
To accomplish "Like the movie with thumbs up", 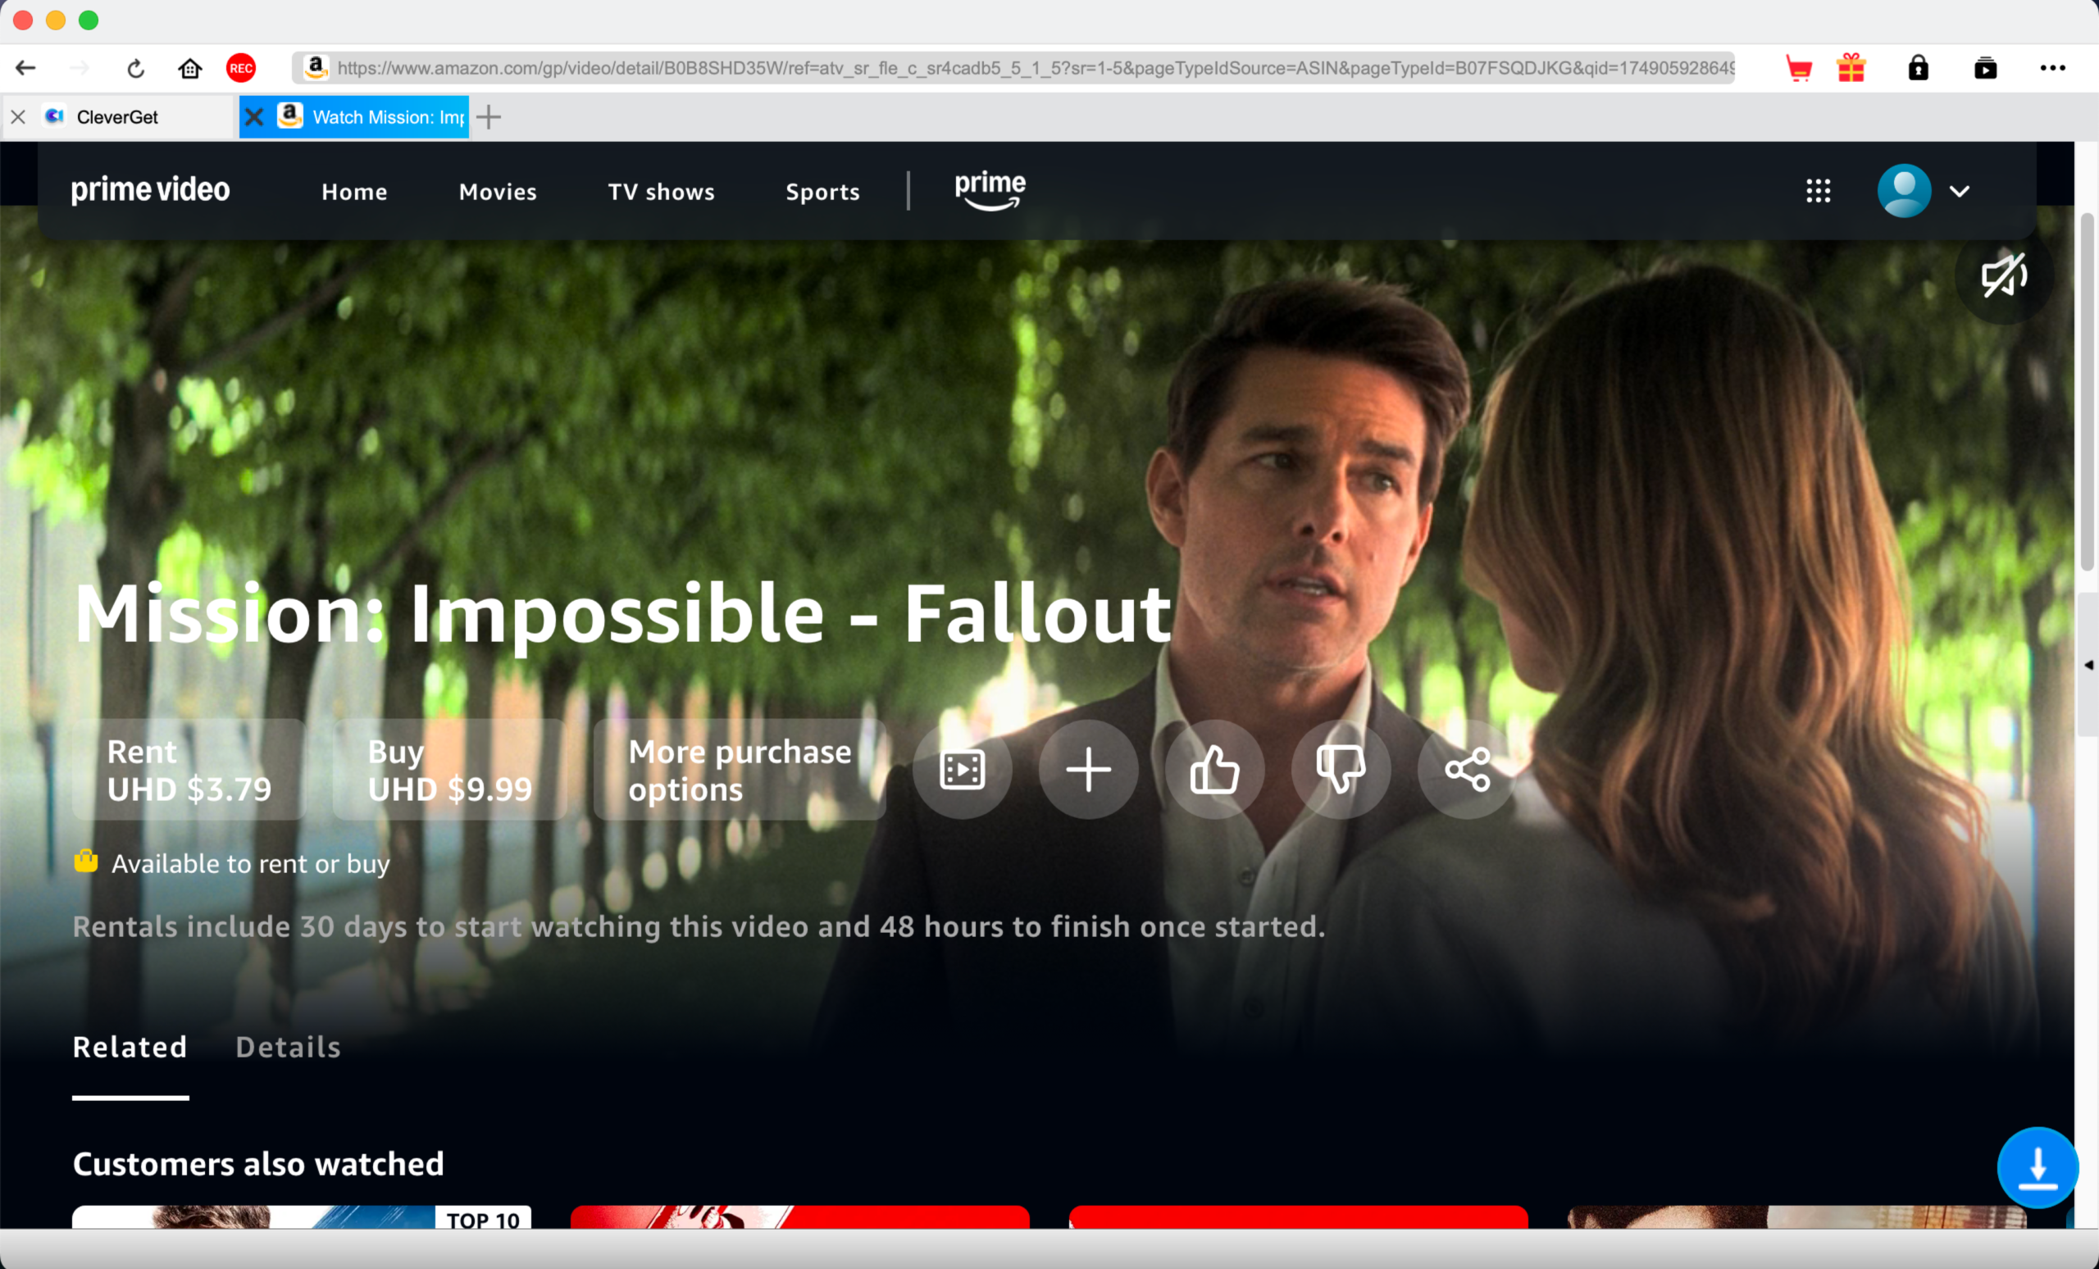I will pyautogui.click(x=1215, y=770).
